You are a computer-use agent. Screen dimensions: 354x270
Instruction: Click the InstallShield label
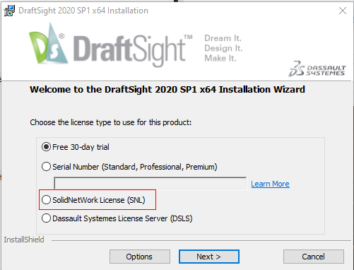pos(24,240)
